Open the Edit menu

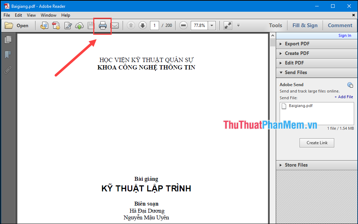click(x=18, y=15)
